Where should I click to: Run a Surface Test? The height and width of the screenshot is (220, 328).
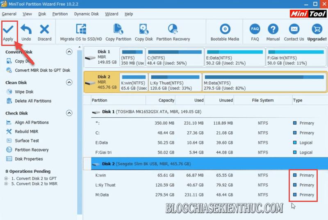point(27,141)
